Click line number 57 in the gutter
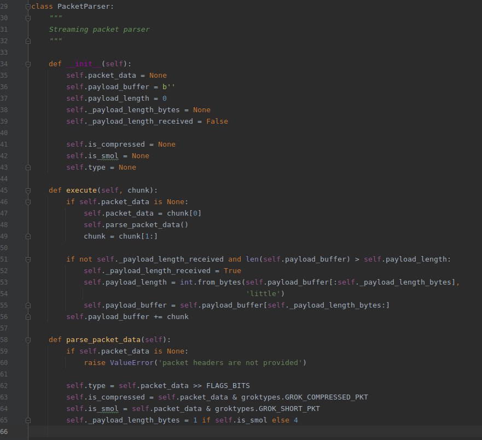 pos(4,328)
